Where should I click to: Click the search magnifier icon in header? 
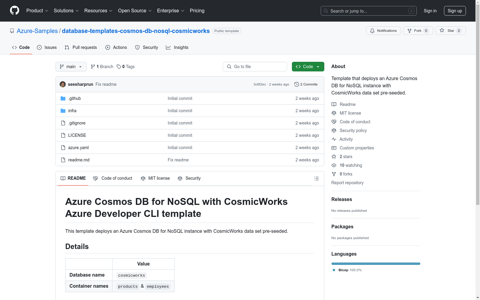(326, 11)
